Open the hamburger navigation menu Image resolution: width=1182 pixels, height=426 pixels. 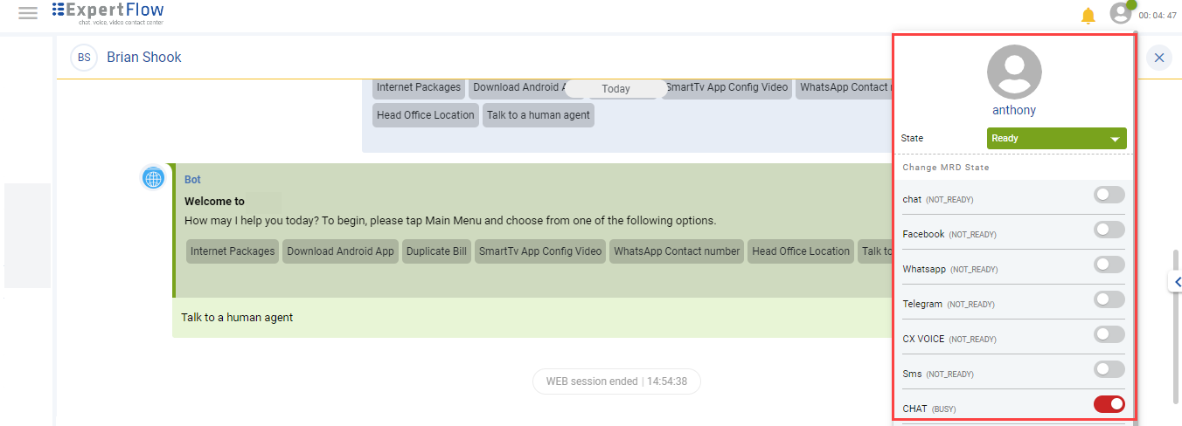(28, 13)
